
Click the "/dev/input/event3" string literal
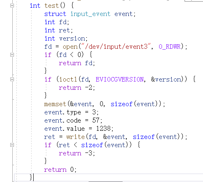point(116,47)
